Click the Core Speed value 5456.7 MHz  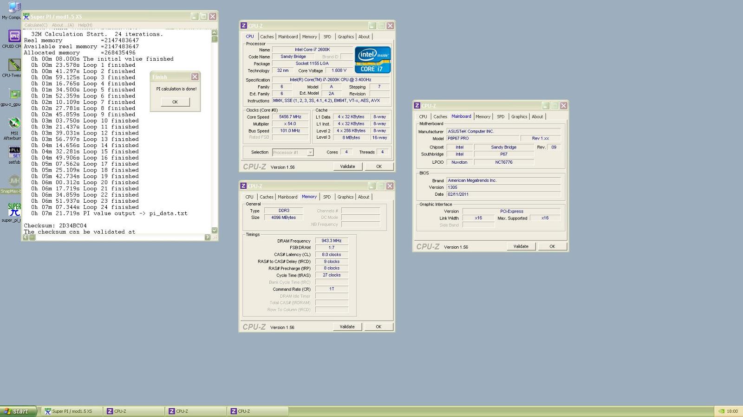coord(290,117)
